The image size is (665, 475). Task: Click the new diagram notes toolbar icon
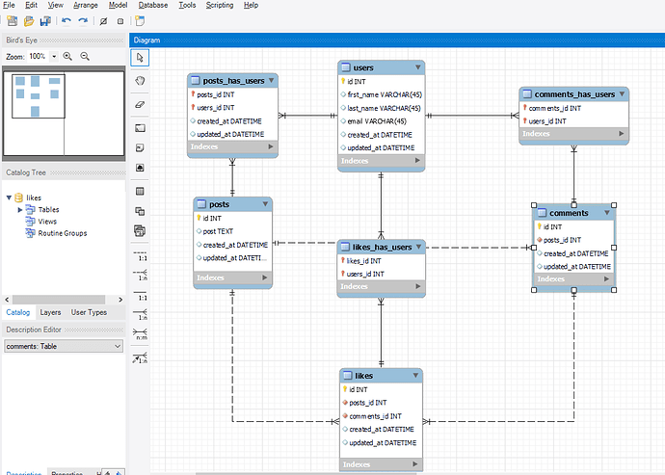click(140, 21)
